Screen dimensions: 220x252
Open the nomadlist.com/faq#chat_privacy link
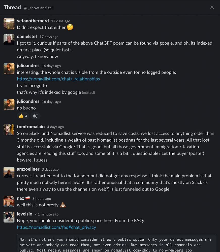point(56,227)
